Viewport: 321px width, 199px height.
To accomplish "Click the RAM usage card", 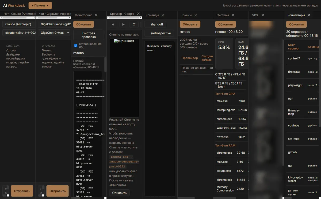I will (242, 54).
